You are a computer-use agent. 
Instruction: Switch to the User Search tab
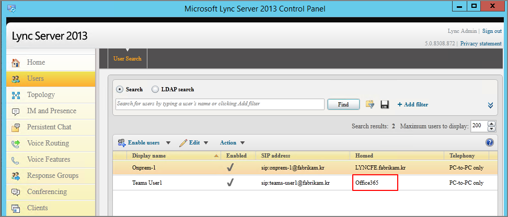128,58
